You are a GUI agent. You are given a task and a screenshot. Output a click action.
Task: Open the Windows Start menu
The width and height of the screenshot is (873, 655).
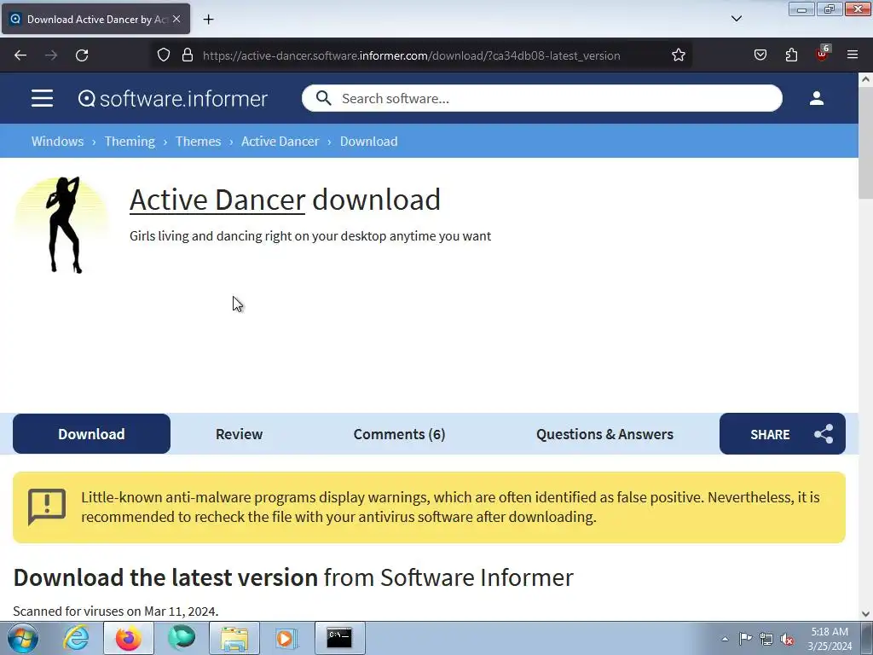coord(23,638)
